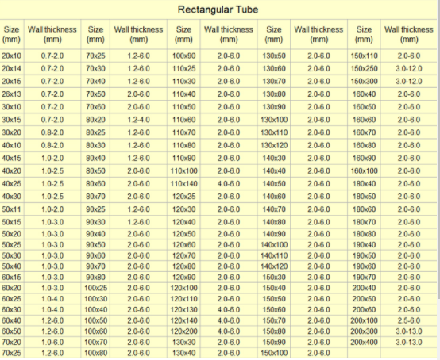Screen dimensions: 440x360
Task: Select the 200x400 size cell
Action: [364, 342]
